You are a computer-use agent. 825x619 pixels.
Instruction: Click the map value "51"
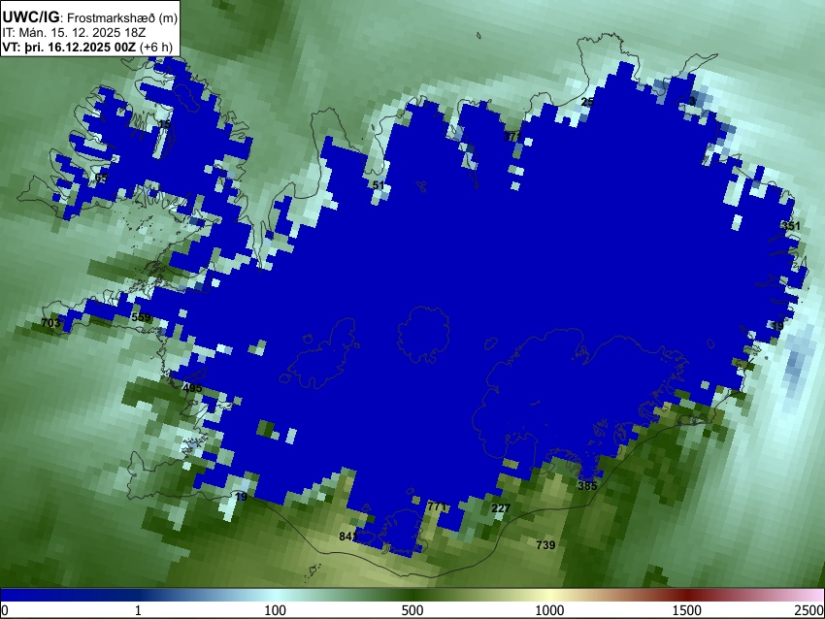click(x=379, y=185)
